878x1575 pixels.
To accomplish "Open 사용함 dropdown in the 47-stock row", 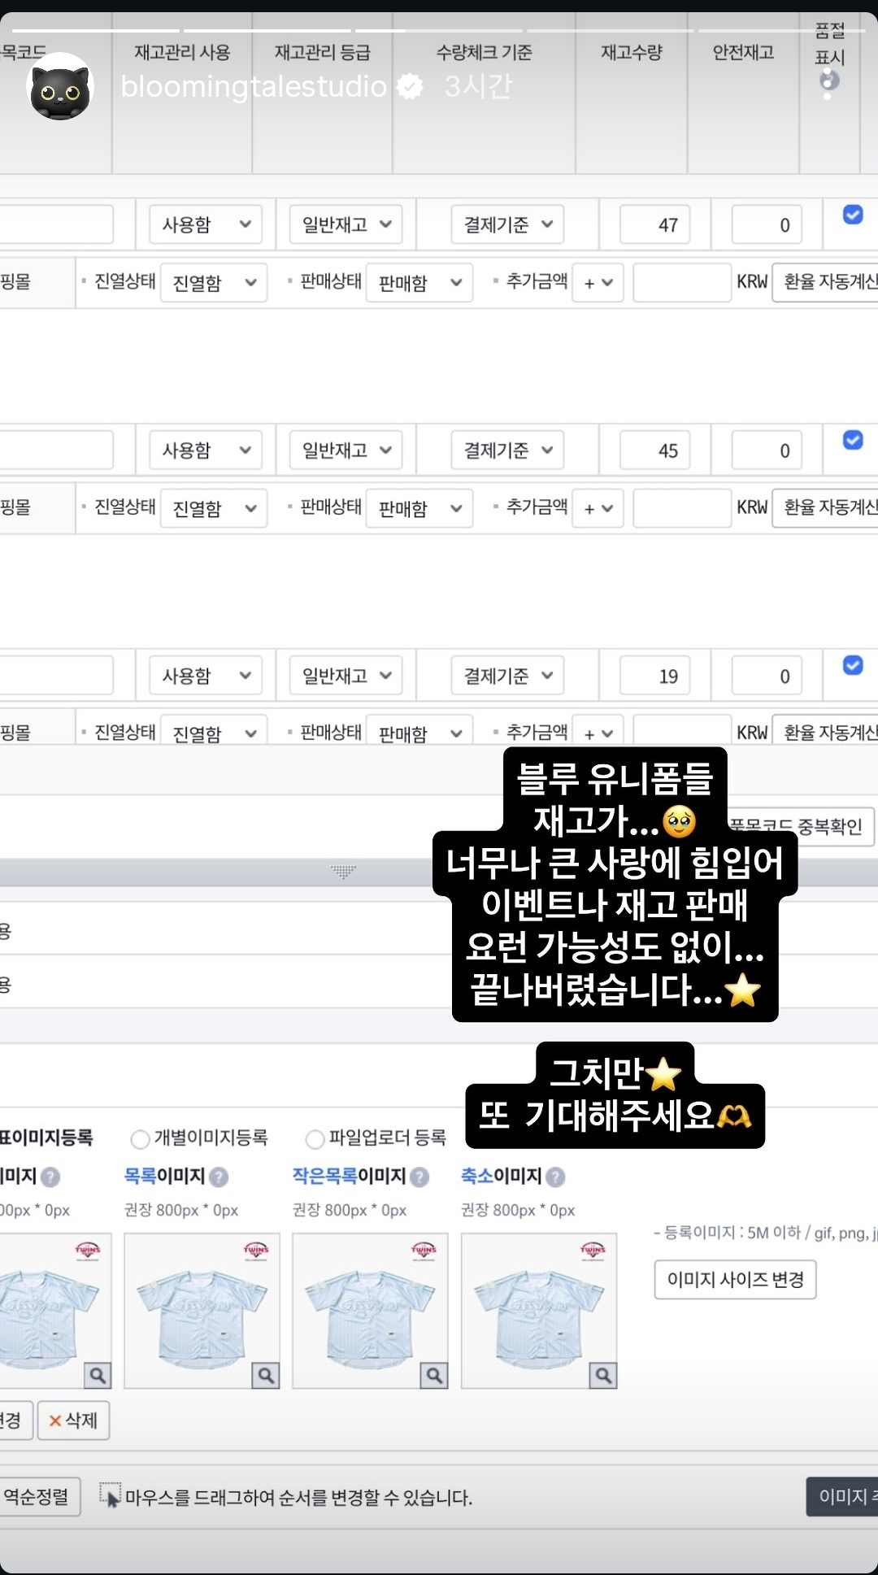I will [206, 224].
